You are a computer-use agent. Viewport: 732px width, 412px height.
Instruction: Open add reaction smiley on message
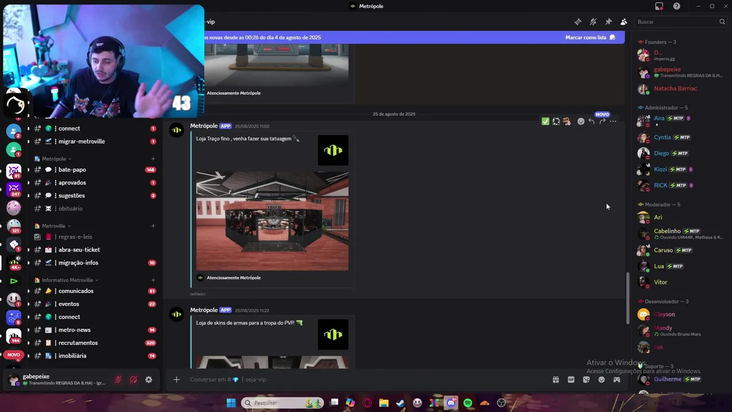coord(580,121)
